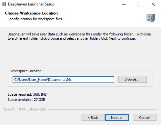Viewport: 161px width, 125px height.
Task: Open the Browse... folder picker
Action: pyautogui.click(x=133, y=79)
